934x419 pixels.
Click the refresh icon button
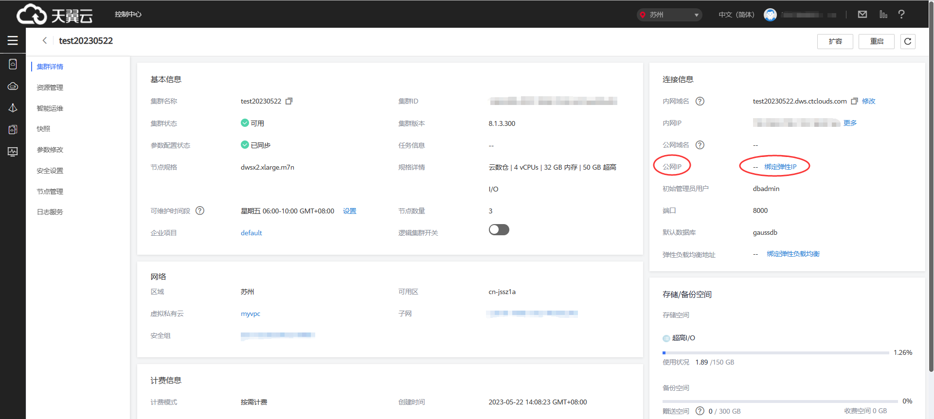(x=908, y=41)
